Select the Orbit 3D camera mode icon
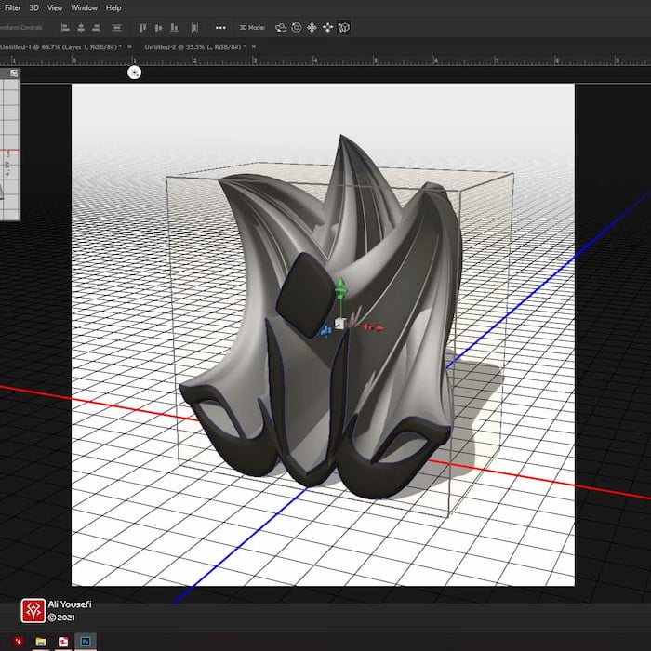 point(280,28)
